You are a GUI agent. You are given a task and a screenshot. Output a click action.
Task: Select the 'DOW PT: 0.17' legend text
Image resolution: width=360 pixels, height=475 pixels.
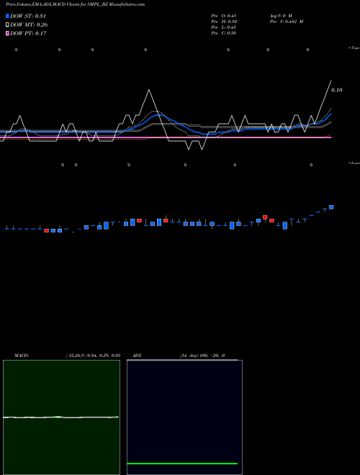click(28, 33)
